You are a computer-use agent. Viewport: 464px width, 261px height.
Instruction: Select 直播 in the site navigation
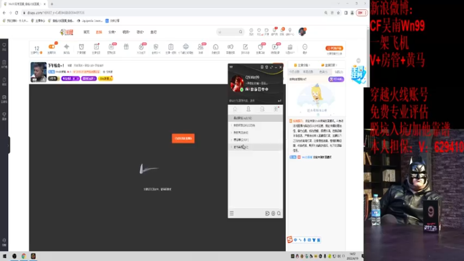(99, 32)
